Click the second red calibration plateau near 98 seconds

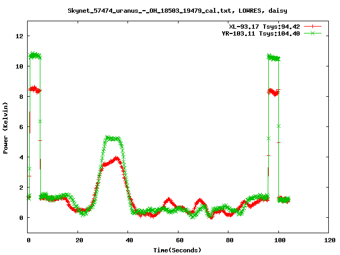coord(274,92)
